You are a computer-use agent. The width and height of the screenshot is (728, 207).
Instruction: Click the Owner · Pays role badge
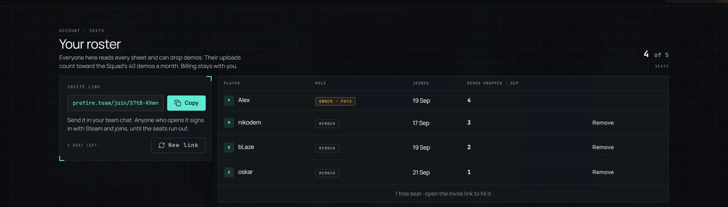click(335, 101)
